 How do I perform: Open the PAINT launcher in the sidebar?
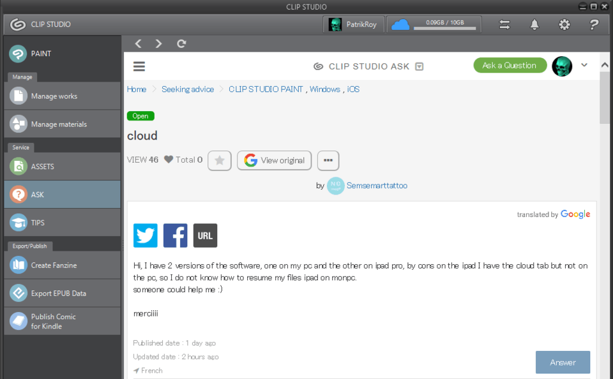pyautogui.click(x=62, y=54)
